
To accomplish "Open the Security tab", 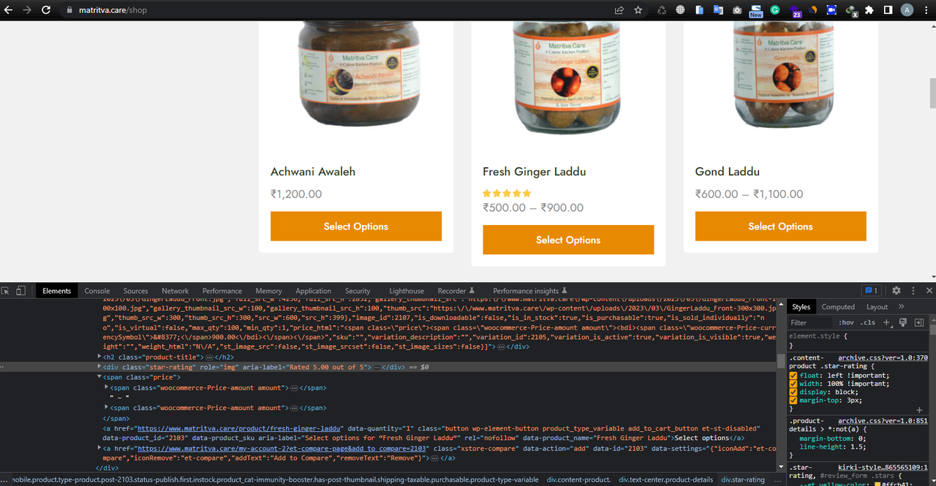I will [x=358, y=291].
